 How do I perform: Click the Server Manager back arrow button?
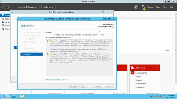pos(4,7)
